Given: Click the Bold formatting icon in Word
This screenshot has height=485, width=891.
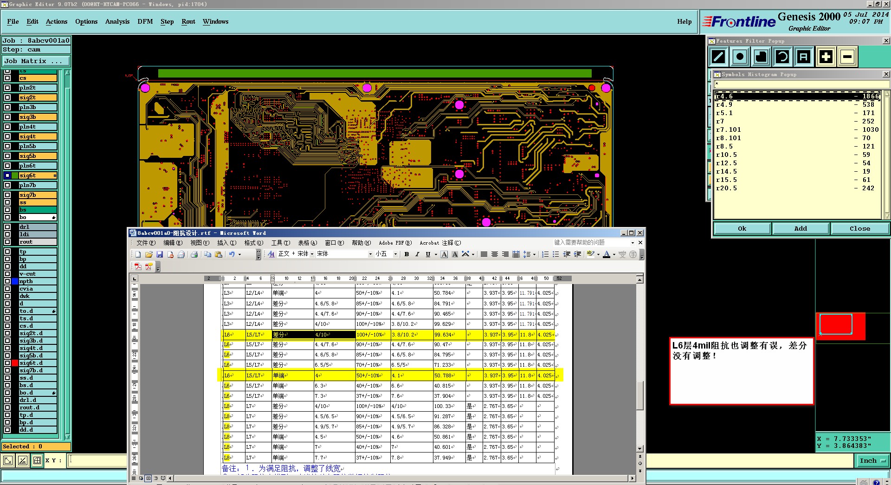Looking at the screenshot, I should pyautogui.click(x=407, y=254).
